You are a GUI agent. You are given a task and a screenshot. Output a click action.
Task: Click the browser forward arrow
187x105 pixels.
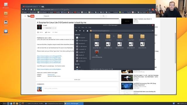click(x=25, y=10)
